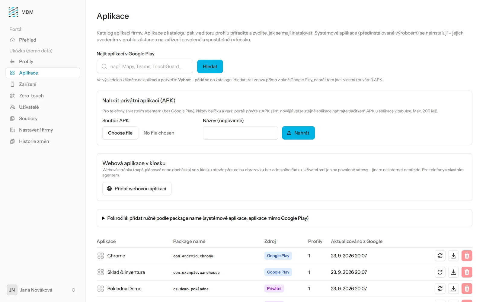This screenshot has width=483, height=302.
Task: Click the Aktualizováno z Google column header
Action: (x=357, y=241)
